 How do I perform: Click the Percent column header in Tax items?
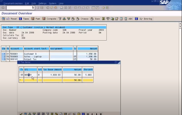click(x=88, y=69)
